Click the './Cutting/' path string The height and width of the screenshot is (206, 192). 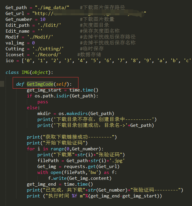48,49
